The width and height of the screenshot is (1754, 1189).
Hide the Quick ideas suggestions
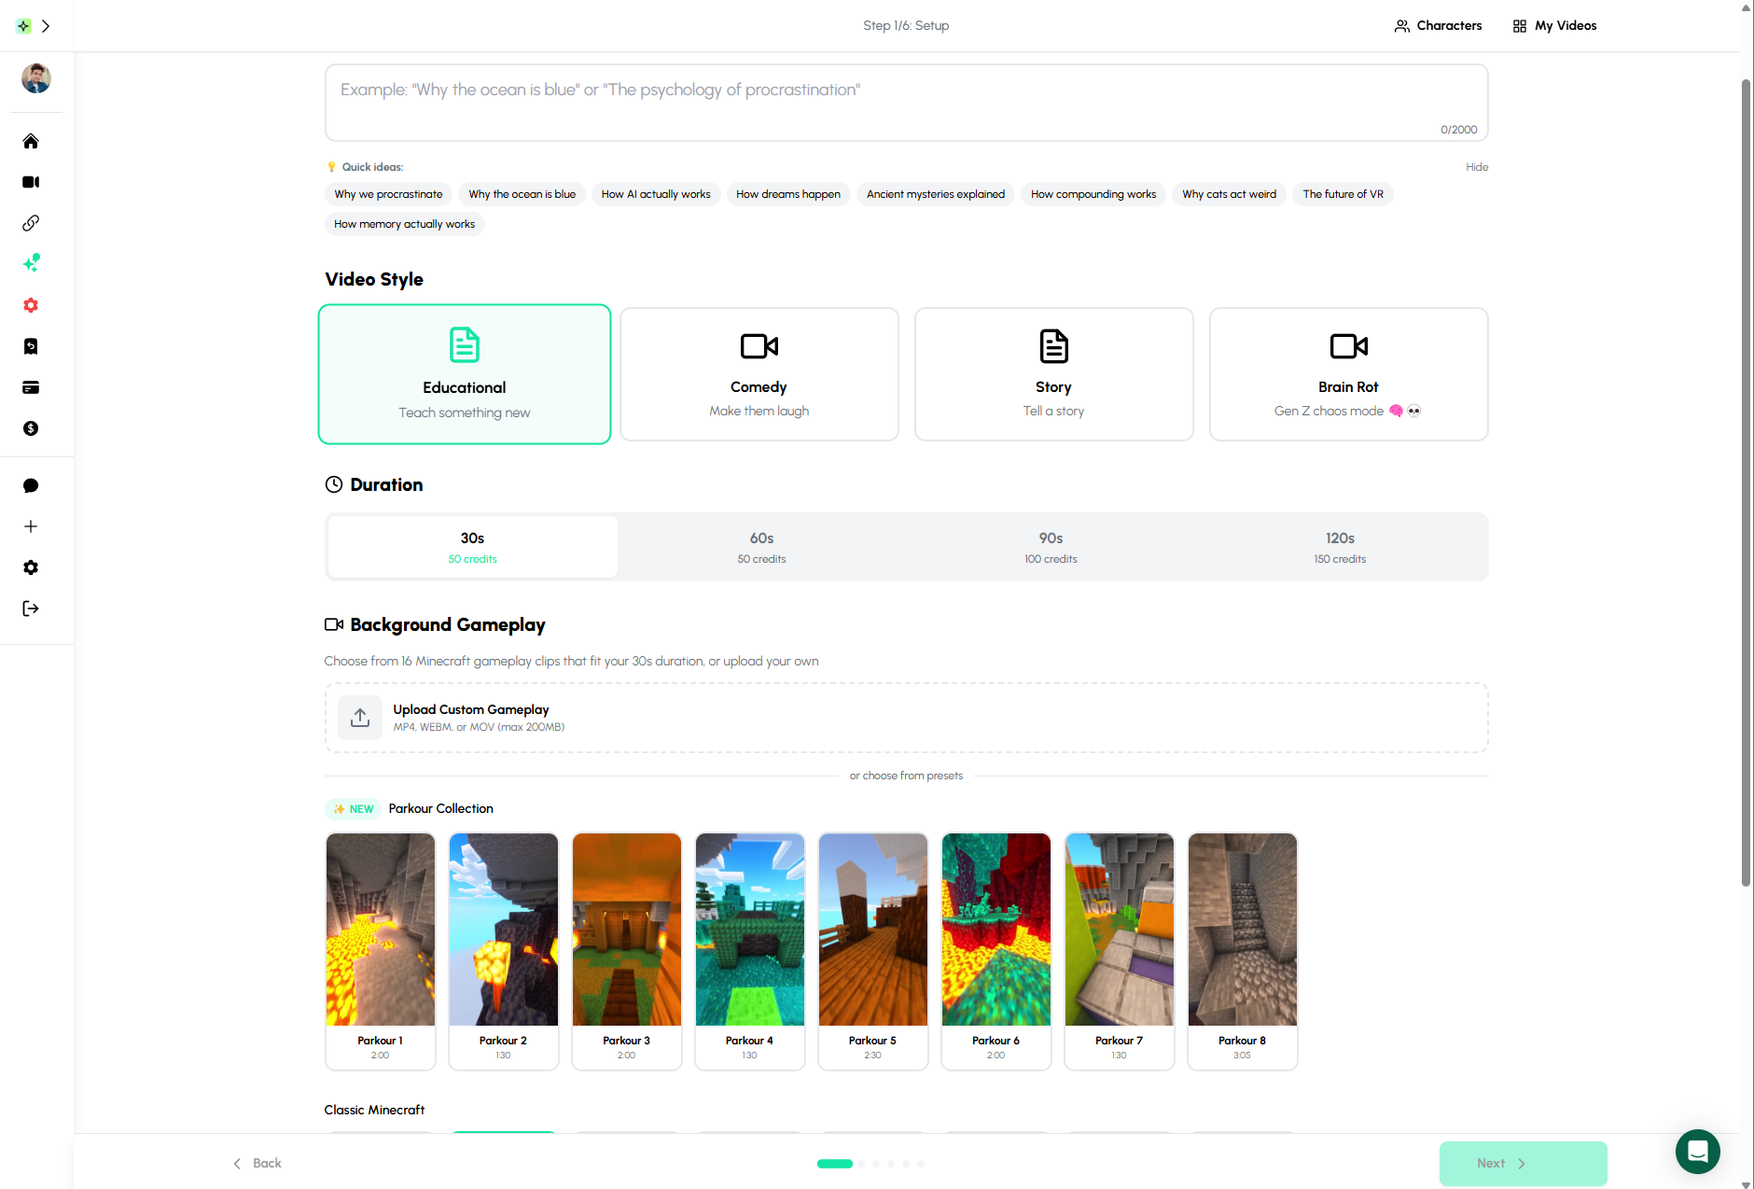point(1477,167)
